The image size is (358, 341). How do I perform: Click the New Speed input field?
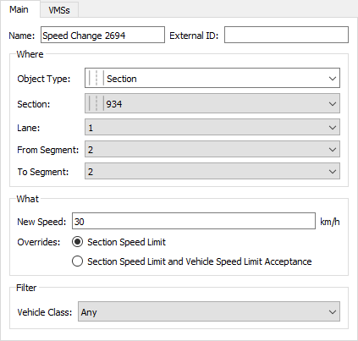click(194, 221)
